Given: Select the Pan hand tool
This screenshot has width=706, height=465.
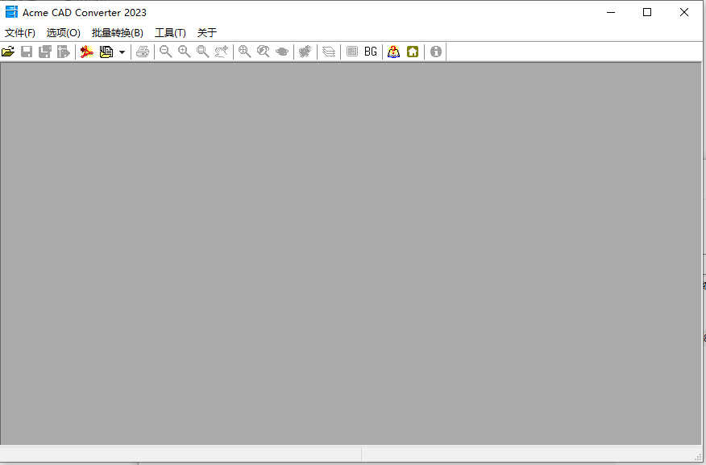Looking at the screenshot, I should pyautogui.click(x=222, y=52).
